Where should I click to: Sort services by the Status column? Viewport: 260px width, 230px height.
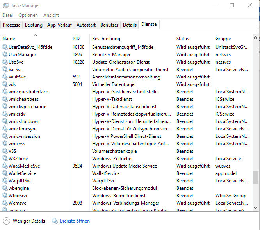183,39
